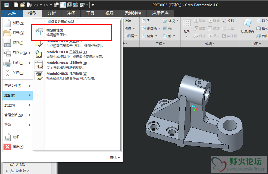
Task: Switch to the 工具 ribbon tab
Action: click(90, 13)
